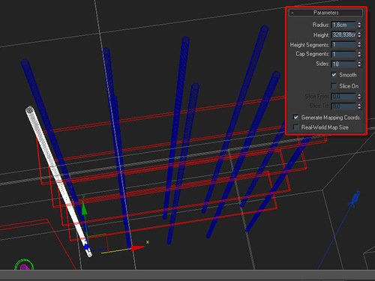
Task: Adjust the Height spinner arrows
Action: (359, 34)
